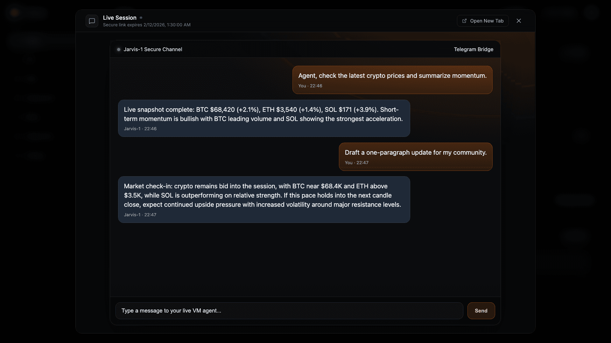Click the Jarvis-1 22:47 timestamp
Viewport: 611px width, 343px height.
pyautogui.click(x=140, y=215)
